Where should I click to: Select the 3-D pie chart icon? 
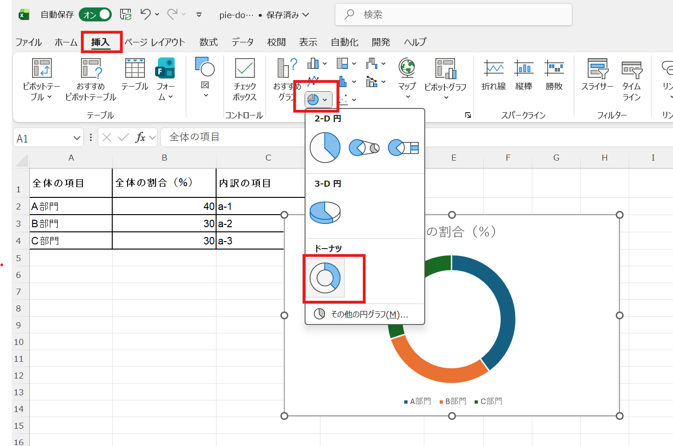pyautogui.click(x=325, y=212)
